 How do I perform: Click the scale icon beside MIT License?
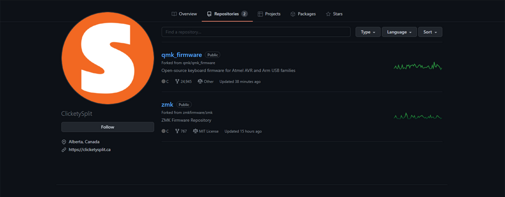pos(195,131)
